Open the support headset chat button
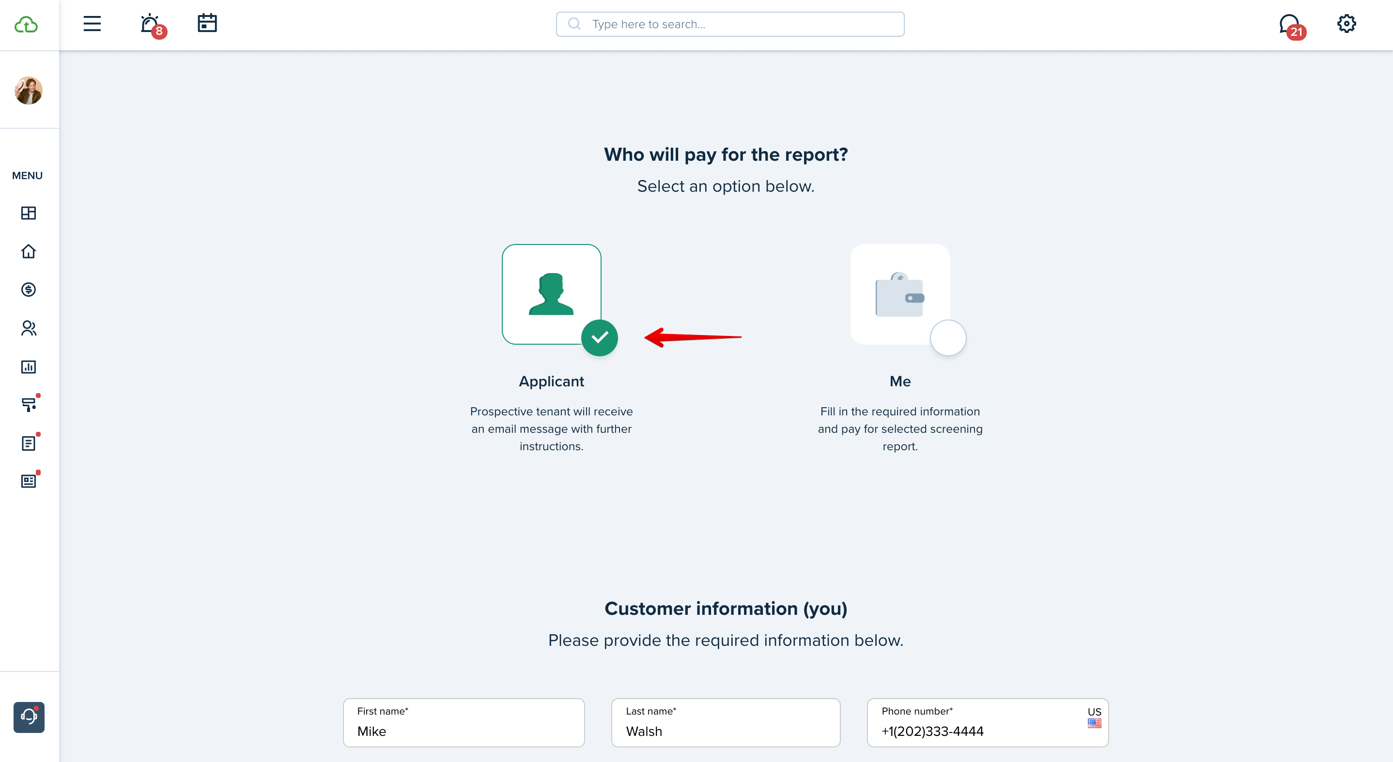Viewport: 1393px width, 762px height. click(29, 717)
